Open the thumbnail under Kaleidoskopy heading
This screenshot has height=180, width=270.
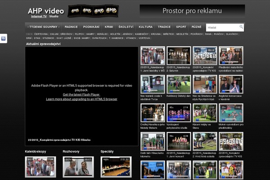click(x=40, y=167)
